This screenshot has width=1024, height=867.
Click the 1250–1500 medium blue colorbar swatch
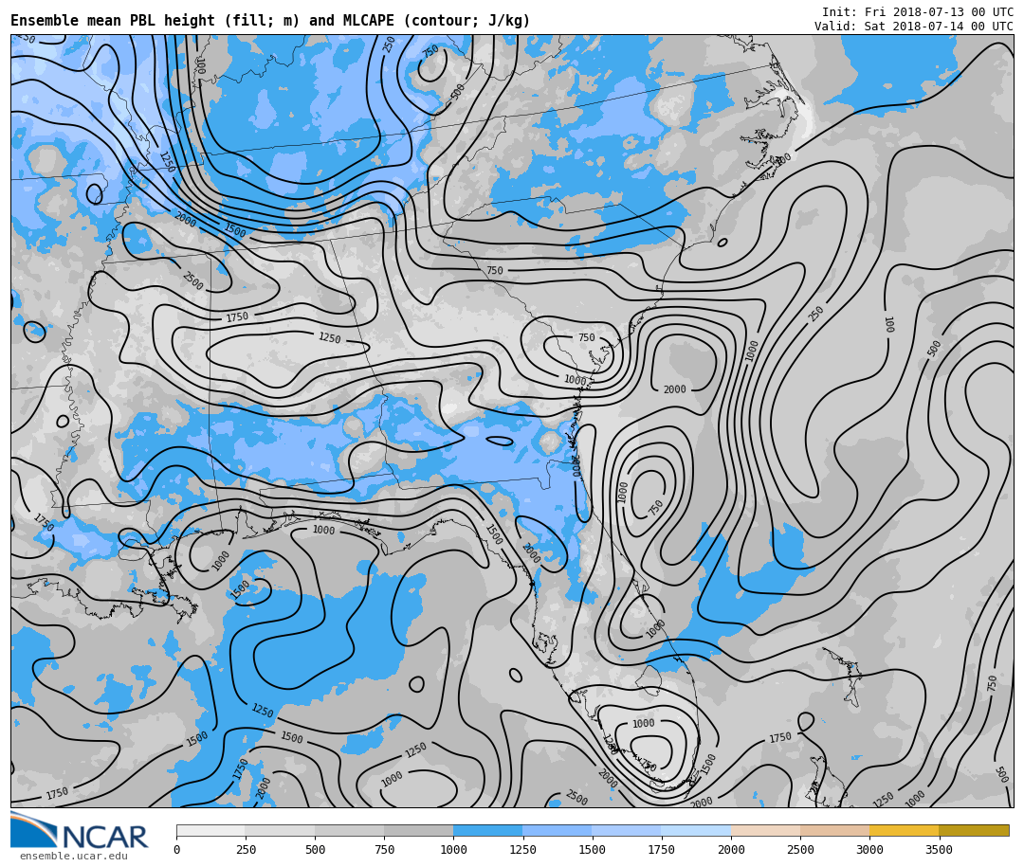(557, 830)
